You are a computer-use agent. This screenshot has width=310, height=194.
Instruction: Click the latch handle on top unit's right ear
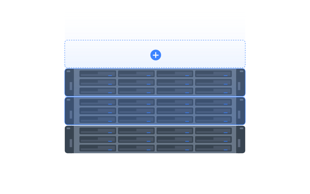pyautogui.click(x=239, y=86)
